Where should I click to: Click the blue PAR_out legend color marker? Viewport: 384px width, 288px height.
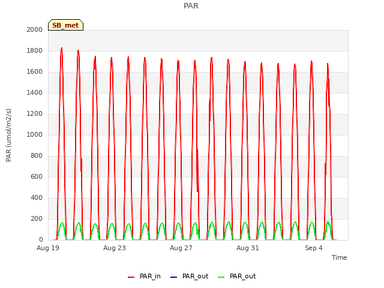tap(173, 277)
